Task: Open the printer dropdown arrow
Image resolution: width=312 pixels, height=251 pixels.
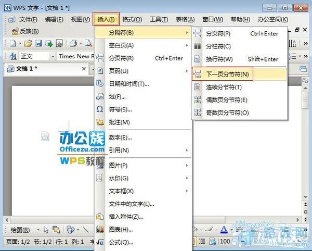Action: pyautogui.click(x=81, y=43)
